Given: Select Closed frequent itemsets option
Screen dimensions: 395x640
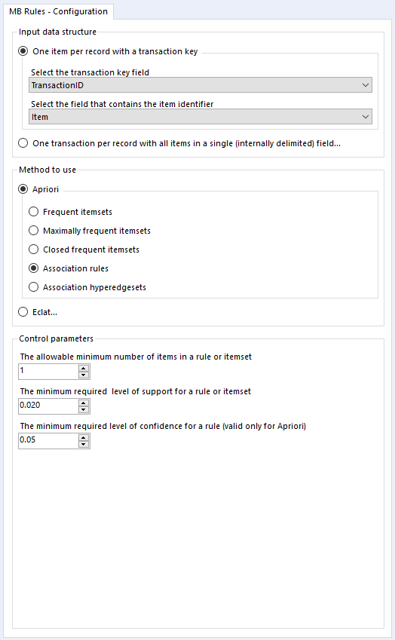Looking at the screenshot, I should [x=33, y=250].
